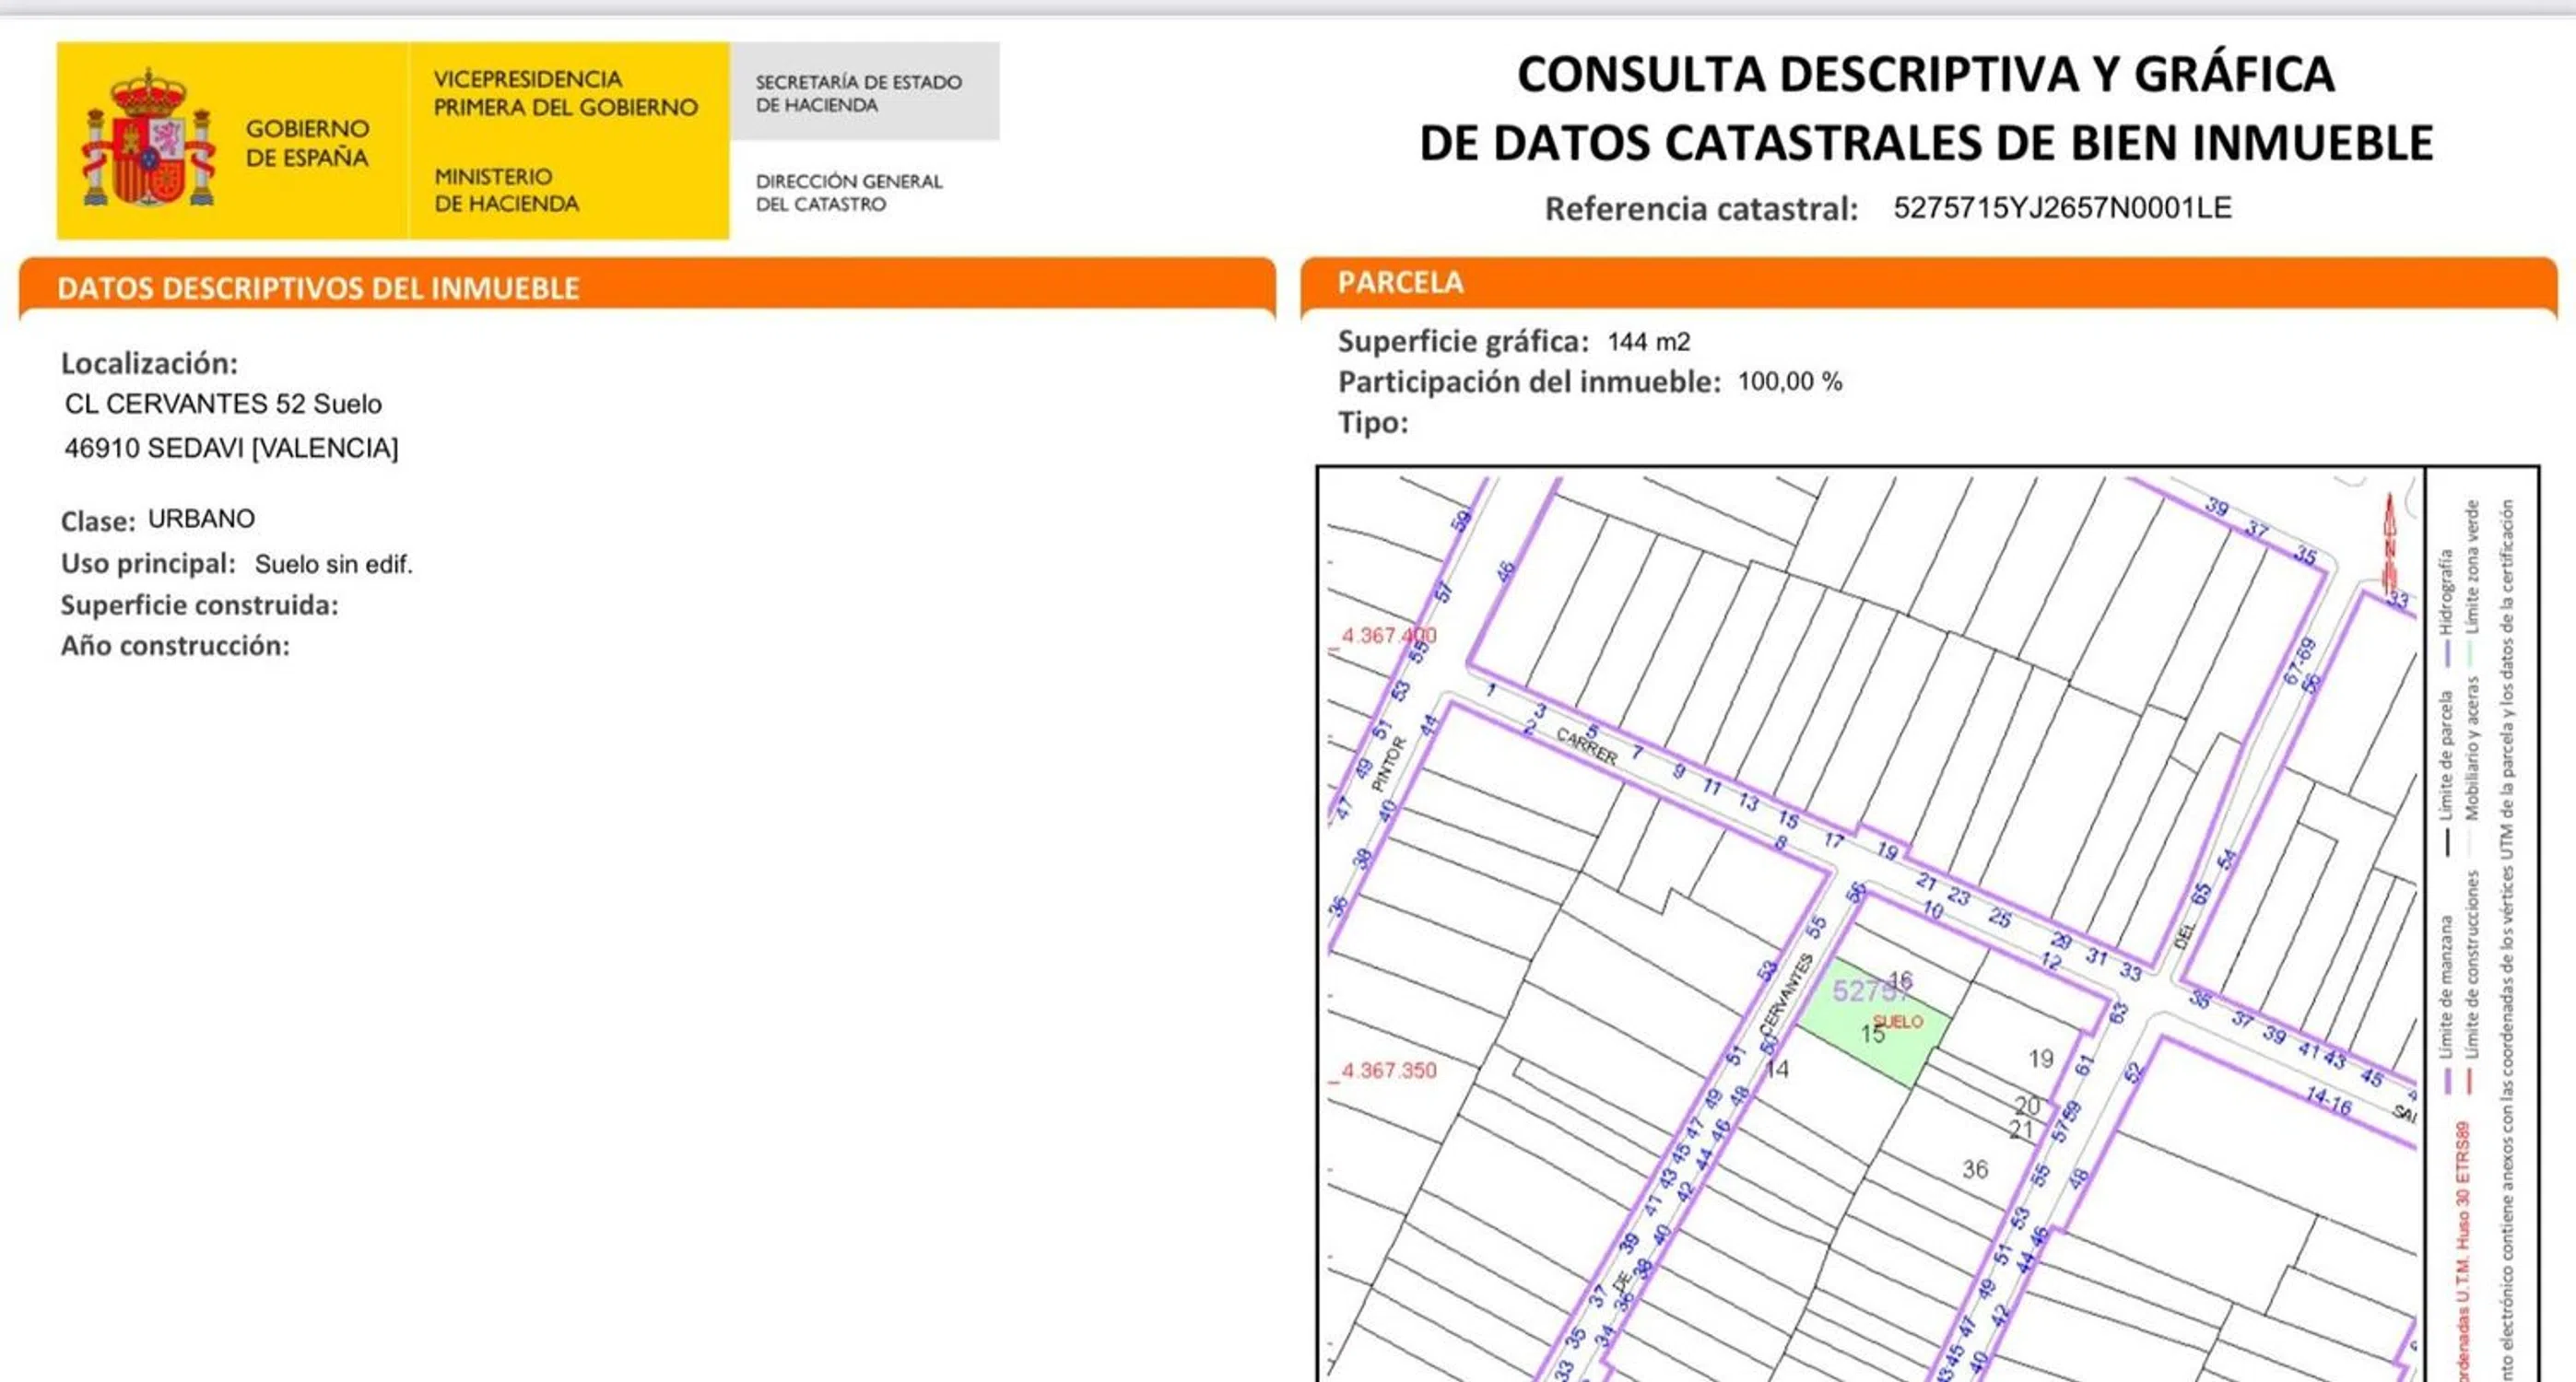
Task: Click parcel number 19 on the map
Action: point(2041,1058)
